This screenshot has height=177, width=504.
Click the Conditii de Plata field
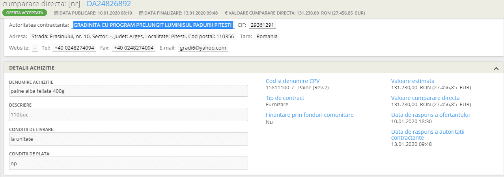click(129, 163)
